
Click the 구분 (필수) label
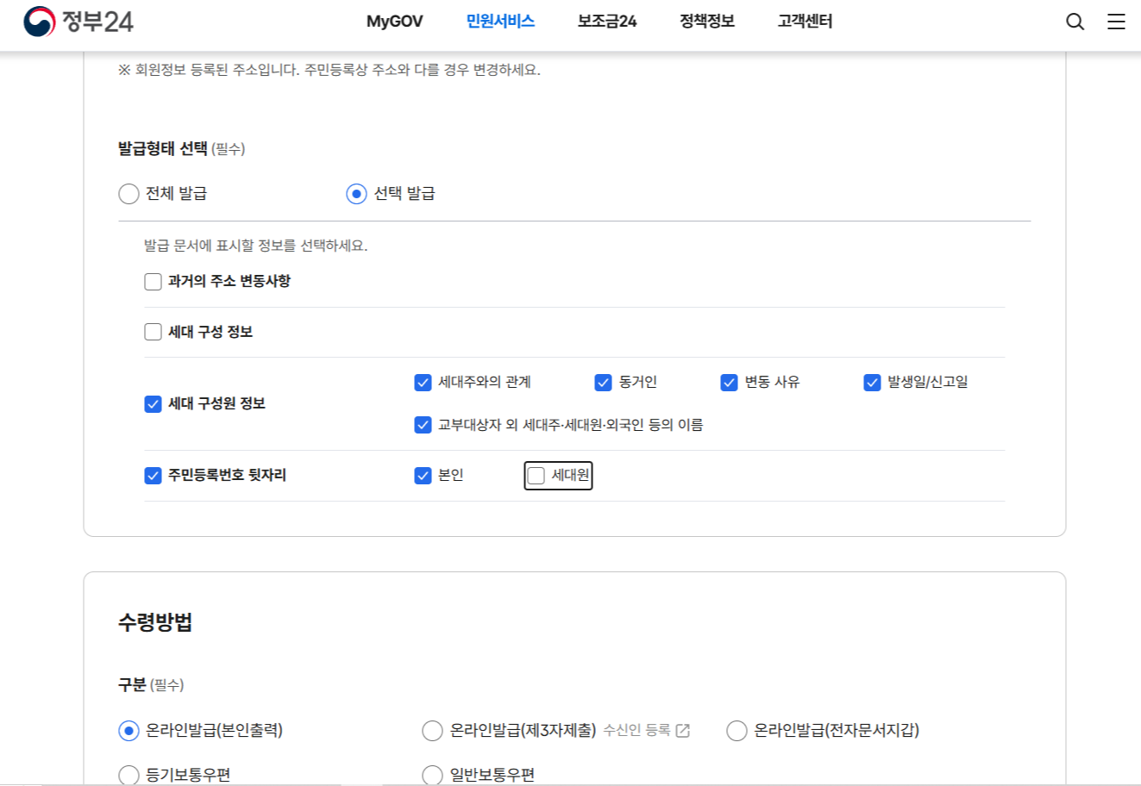pyautogui.click(x=151, y=684)
